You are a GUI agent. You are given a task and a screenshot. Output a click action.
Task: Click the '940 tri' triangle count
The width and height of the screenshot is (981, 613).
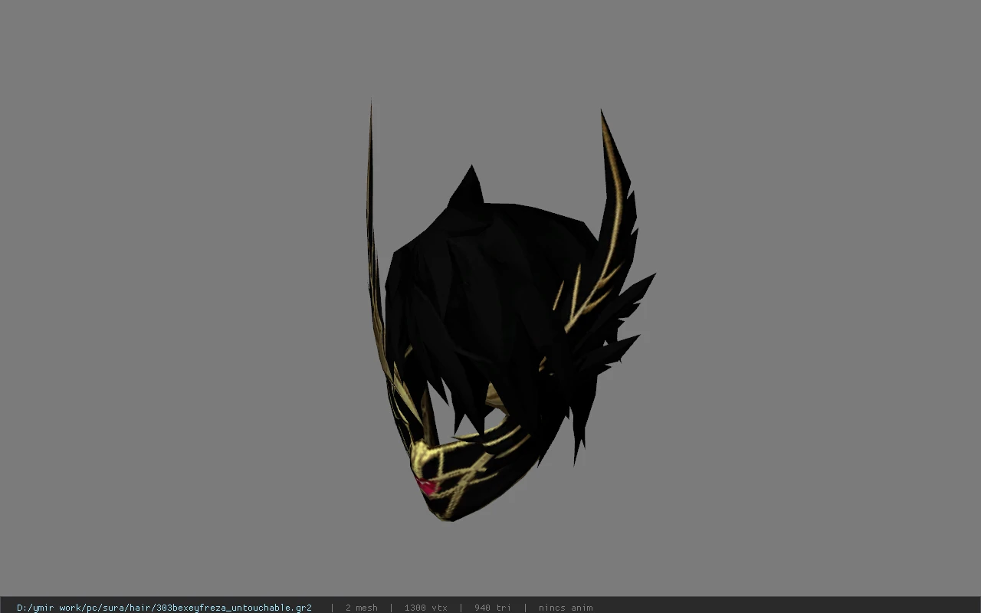492,608
